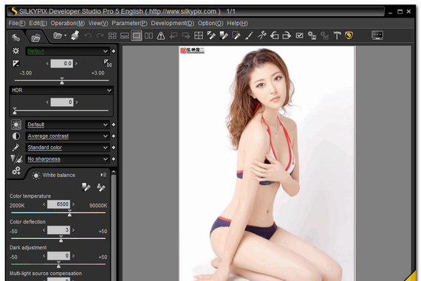Open the white balance Default dropdown
The image size is (421, 281).
(67, 125)
